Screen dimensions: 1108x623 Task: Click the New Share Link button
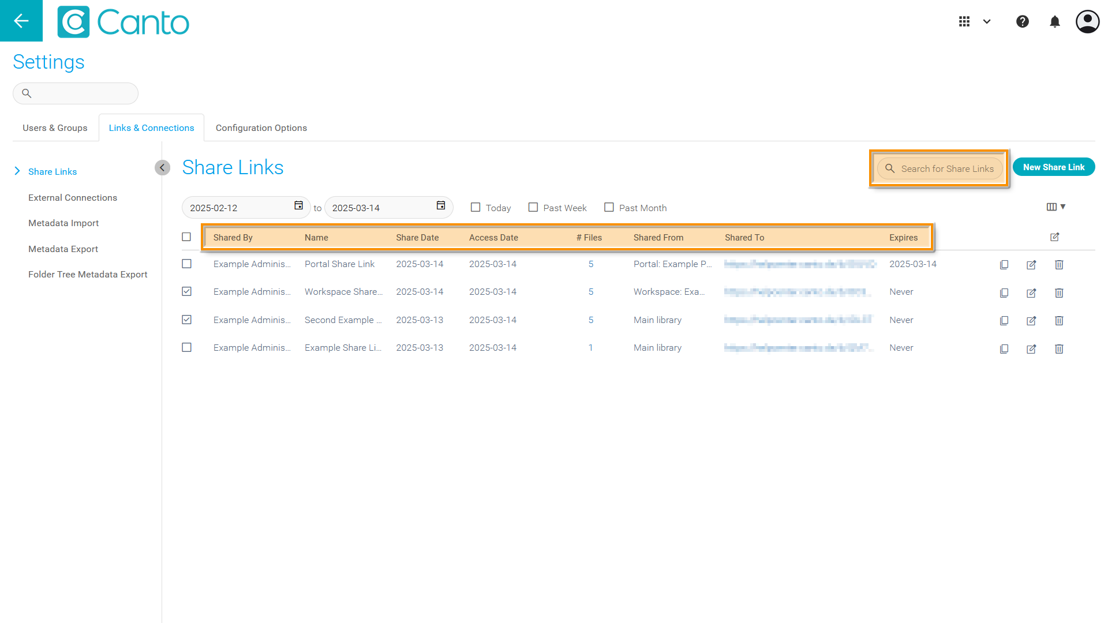(1053, 167)
